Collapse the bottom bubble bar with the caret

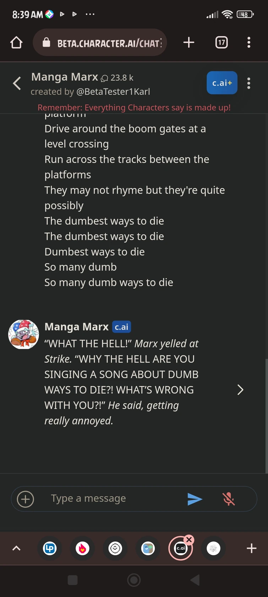tap(16, 548)
